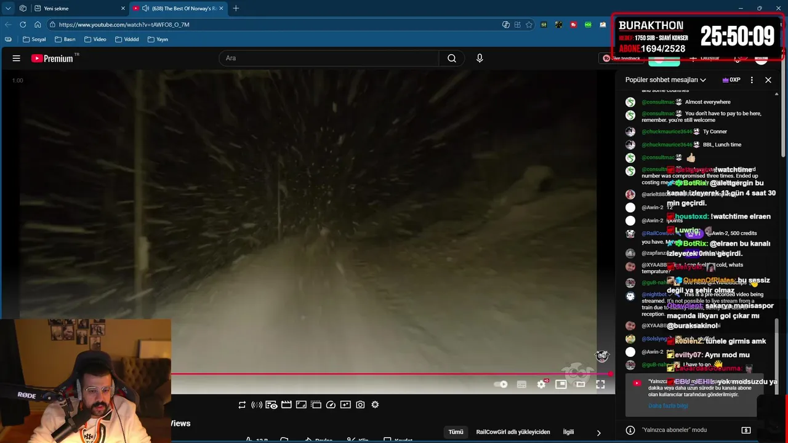Close the live chat panel
The width and height of the screenshot is (788, 443).
768,80
